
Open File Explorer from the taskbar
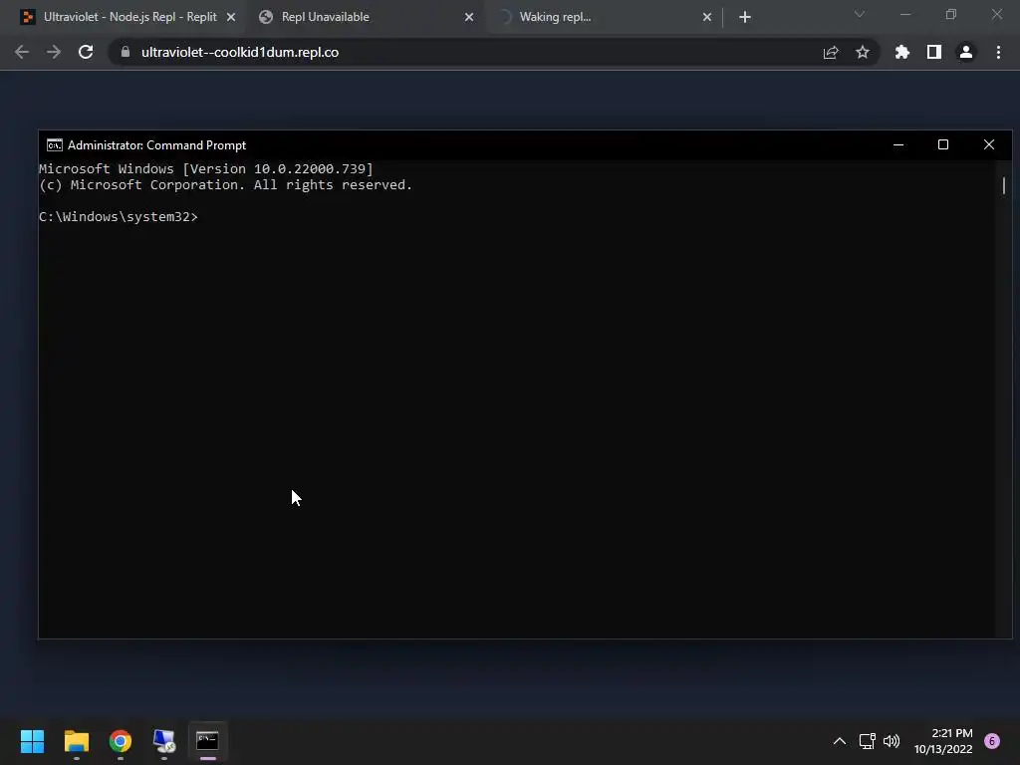point(77,741)
